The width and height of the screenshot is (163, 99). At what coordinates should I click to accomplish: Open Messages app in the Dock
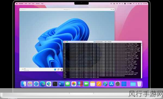(x=68, y=84)
